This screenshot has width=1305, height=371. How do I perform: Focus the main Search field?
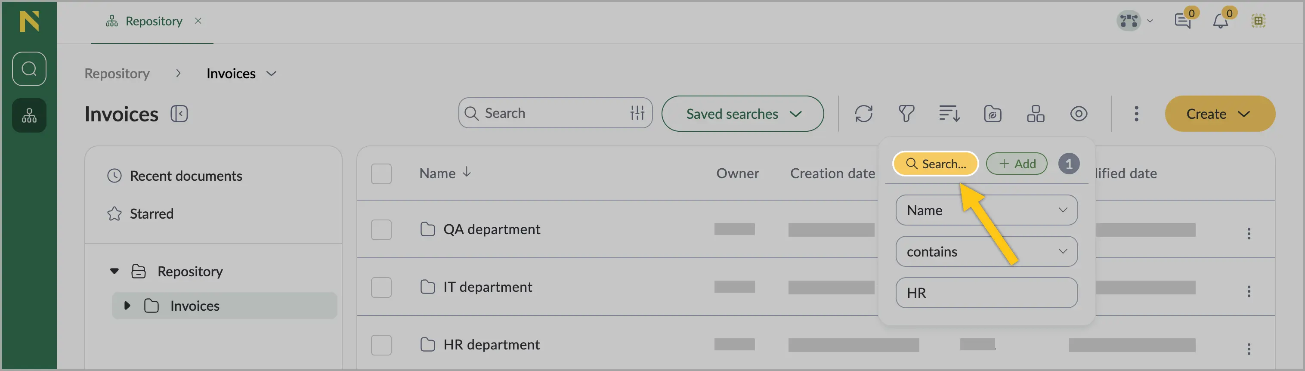(555, 113)
